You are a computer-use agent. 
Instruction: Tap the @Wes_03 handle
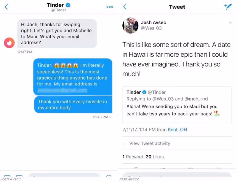tap(151, 28)
